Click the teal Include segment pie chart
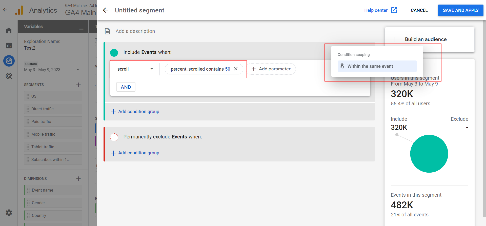 (429, 154)
